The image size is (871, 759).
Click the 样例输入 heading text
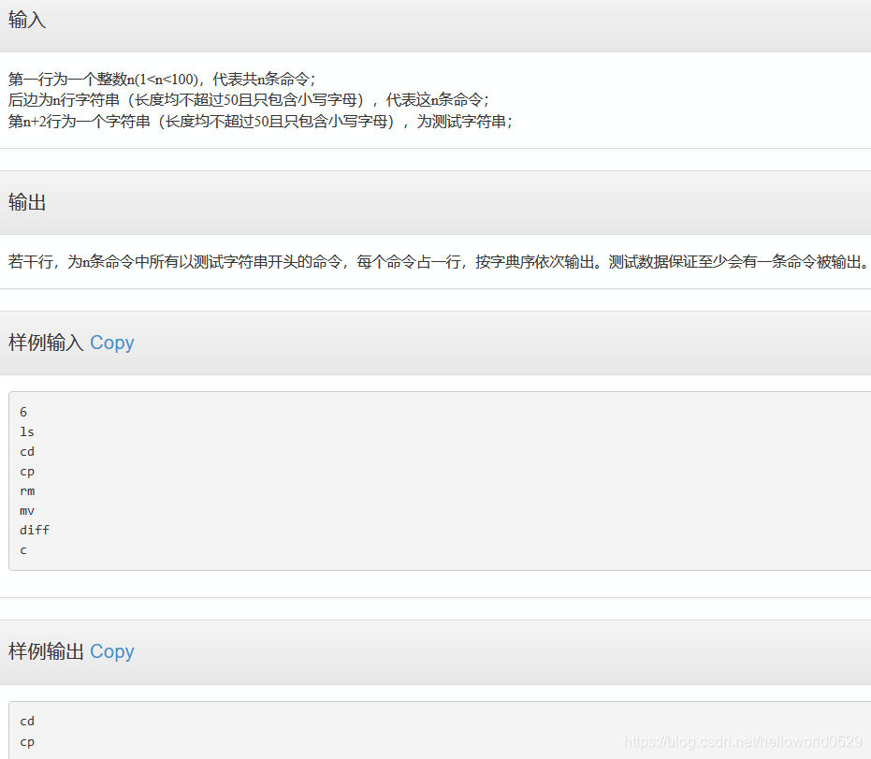pos(46,343)
